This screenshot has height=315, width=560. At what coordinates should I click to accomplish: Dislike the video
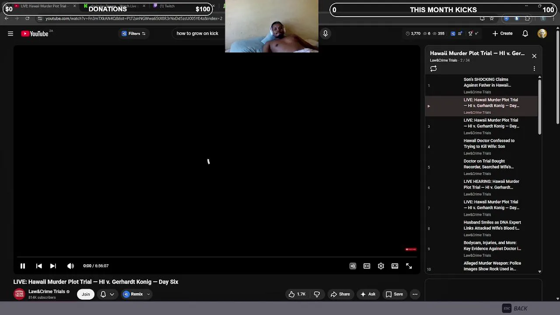tap(317, 294)
